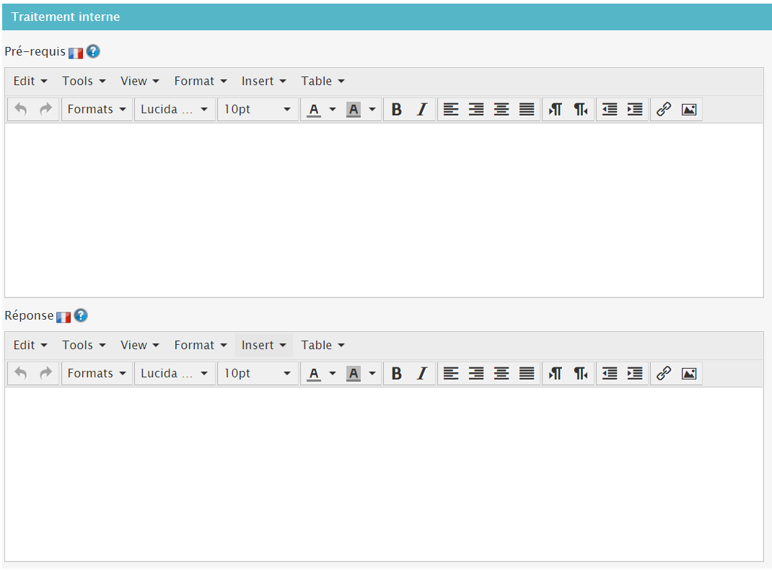Align text right in Réponse editor

click(476, 374)
